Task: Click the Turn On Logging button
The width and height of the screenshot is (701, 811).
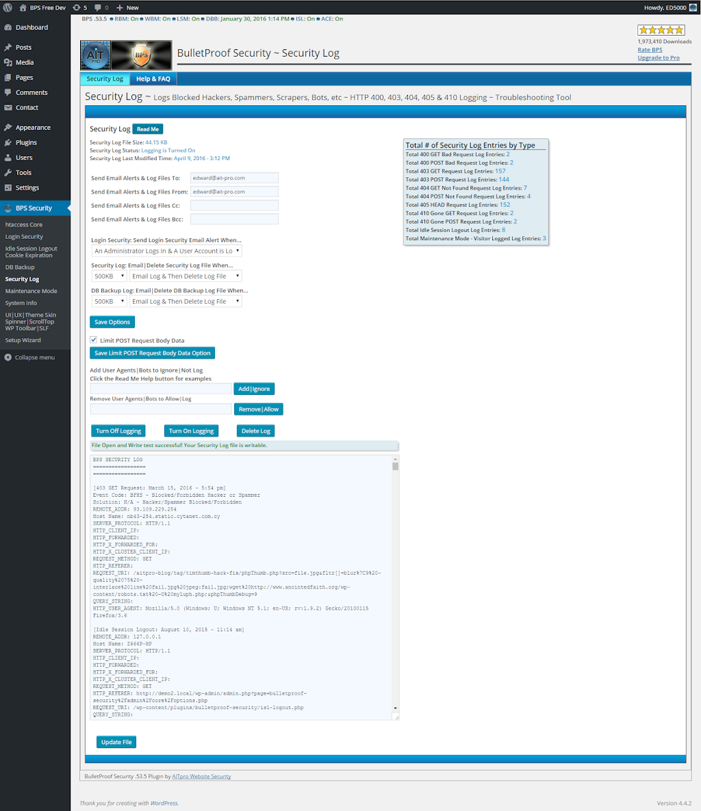Action: 192,431
